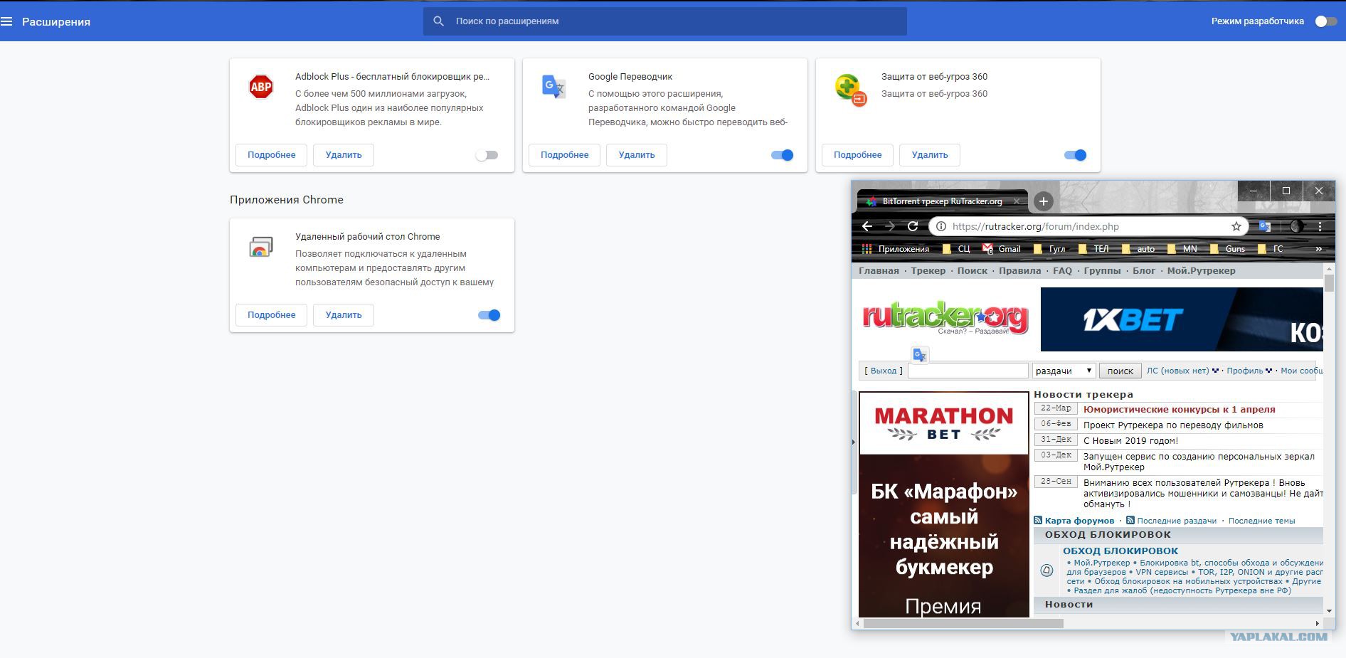This screenshot has height=658, width=1346.
Task: Click the Google Translate toolbar extension icon
Action: point(1265,226)
